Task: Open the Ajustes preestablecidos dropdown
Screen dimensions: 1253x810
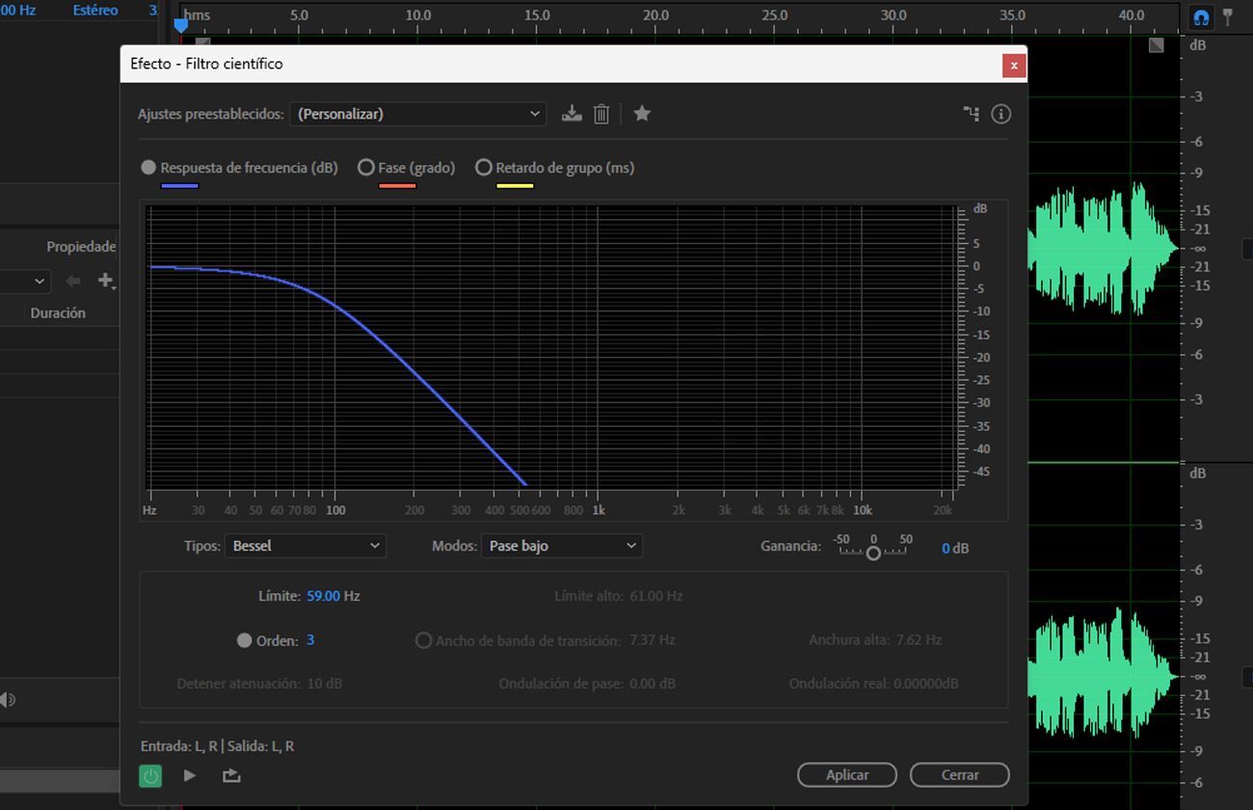Action: 418,114
